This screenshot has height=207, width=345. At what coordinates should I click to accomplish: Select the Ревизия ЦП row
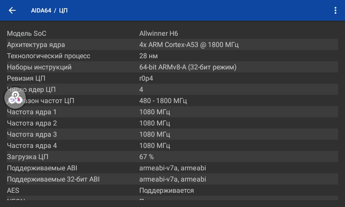pyautogui.click(x=172, y=78)
